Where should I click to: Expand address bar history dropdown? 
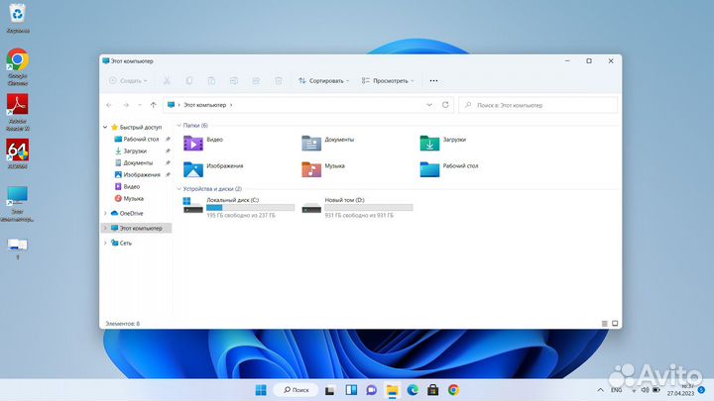(429, 105)
